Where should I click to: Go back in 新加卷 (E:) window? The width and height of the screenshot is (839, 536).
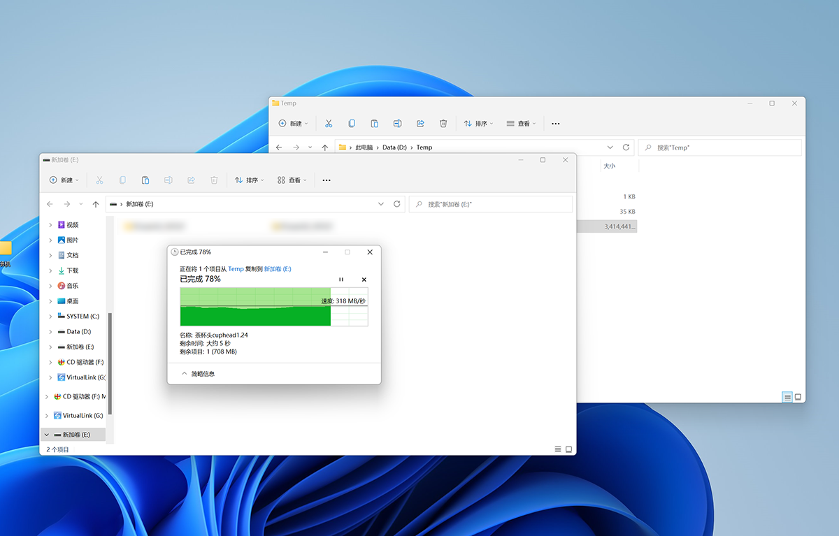[x=50, y=204]
